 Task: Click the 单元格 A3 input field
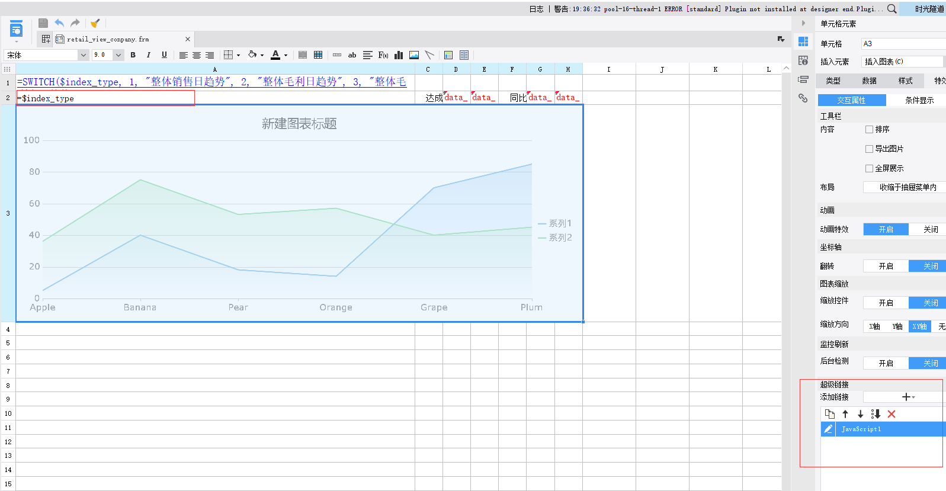point(903,43)
